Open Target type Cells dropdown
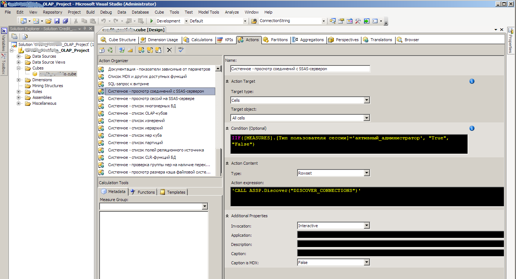The width and height of the screenshot is (516, 279). pyautogui.click(x=367, y=100)
